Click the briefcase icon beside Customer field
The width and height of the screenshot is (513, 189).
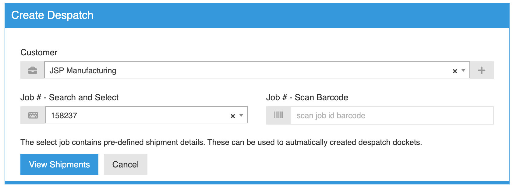[33, 70]
